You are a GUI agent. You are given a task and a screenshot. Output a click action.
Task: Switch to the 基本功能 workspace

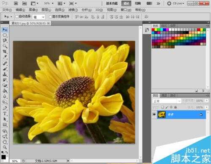(x=112, y=3)
